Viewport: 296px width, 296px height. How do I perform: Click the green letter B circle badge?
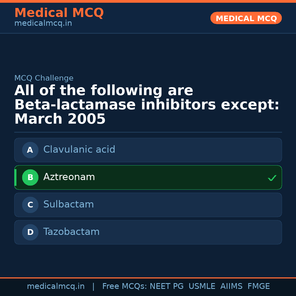[30, 177]
